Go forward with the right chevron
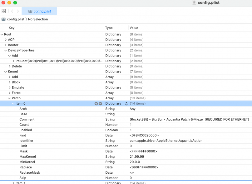This screenshot has width=252, height=184. click(18, 11)
